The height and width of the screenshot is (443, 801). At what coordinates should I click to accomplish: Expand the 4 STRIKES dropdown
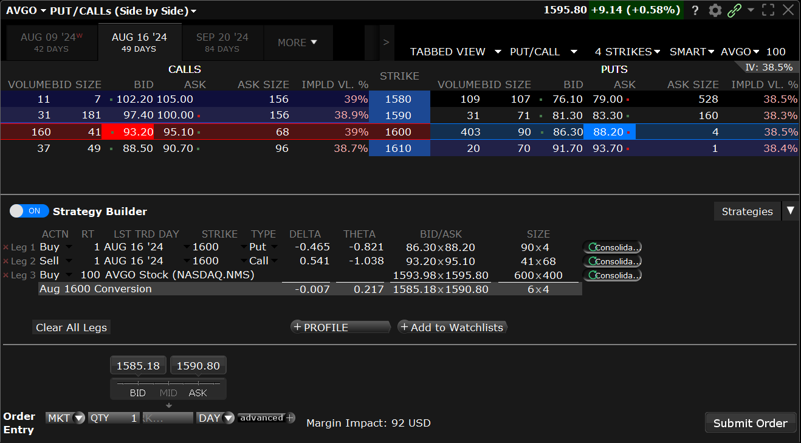pyautogui.click(x=627, y=52)
